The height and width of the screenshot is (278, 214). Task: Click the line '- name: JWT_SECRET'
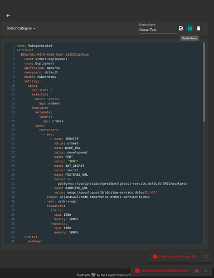coord(67,166)
